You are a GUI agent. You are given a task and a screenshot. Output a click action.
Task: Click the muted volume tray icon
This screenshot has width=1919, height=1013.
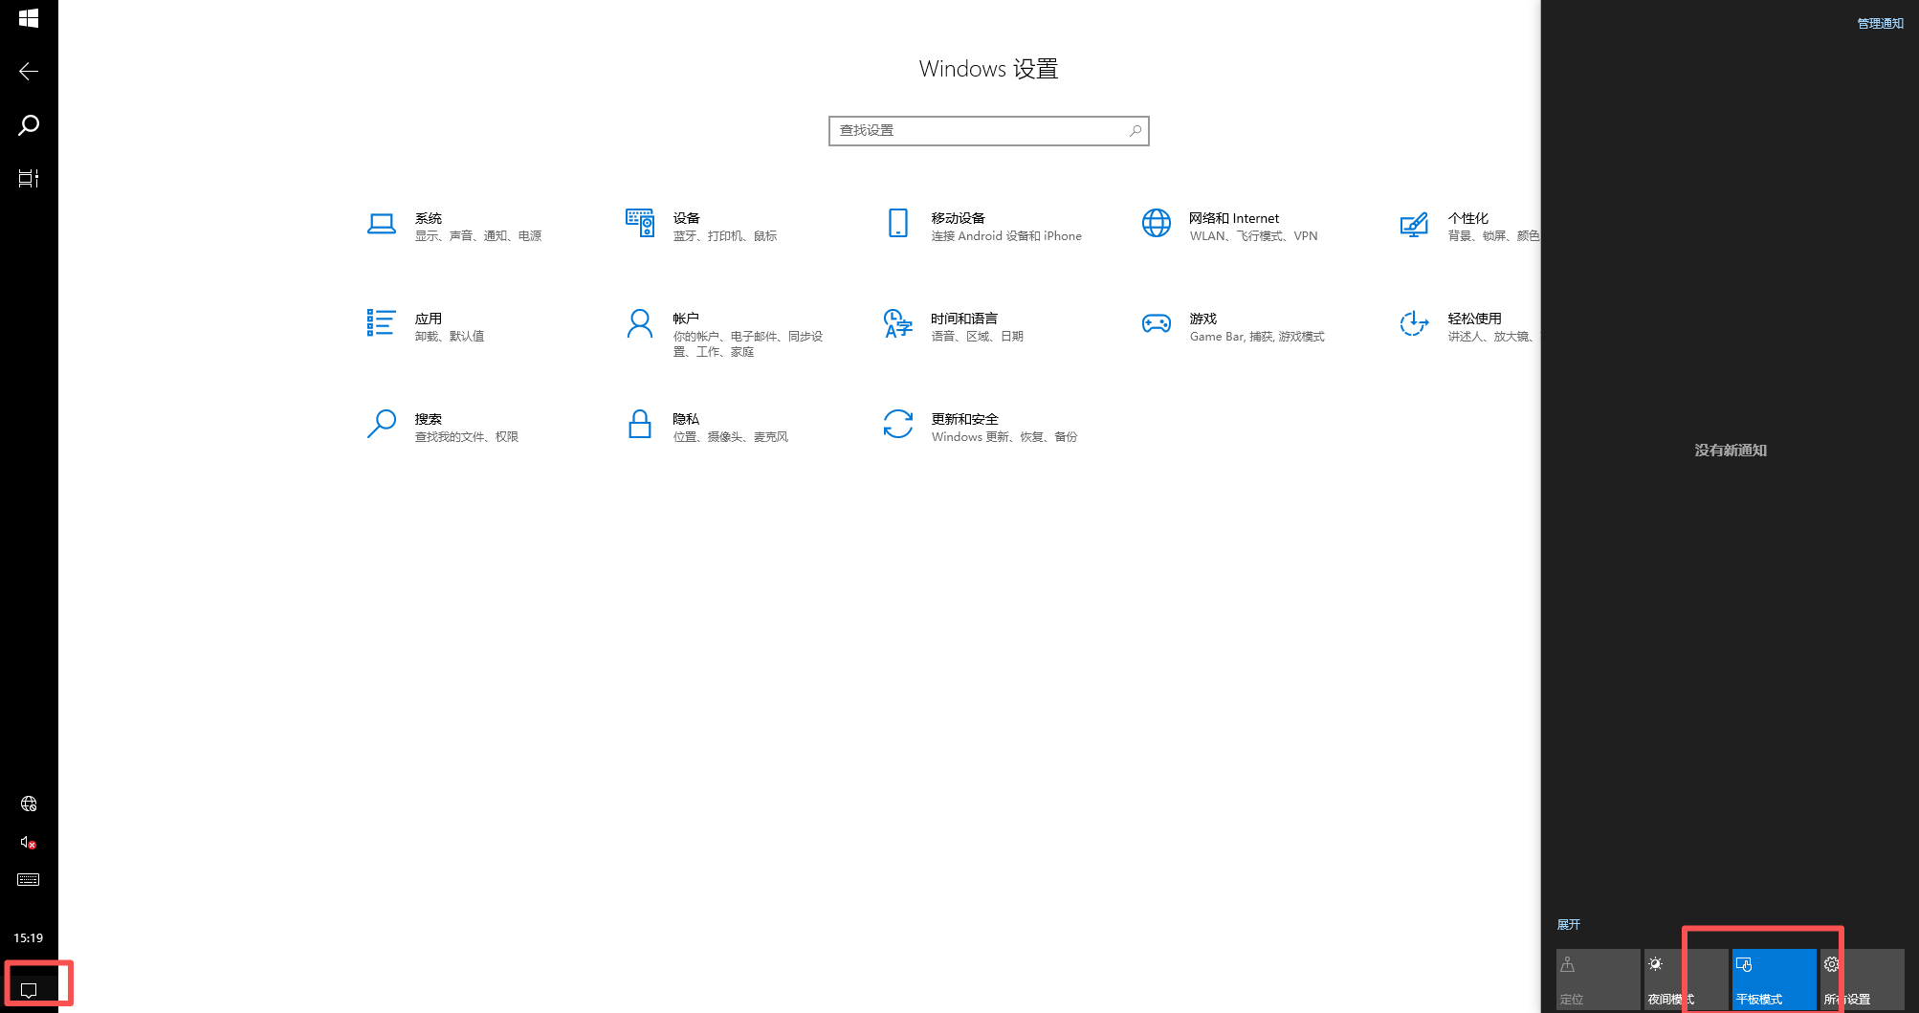coord(29,842)
